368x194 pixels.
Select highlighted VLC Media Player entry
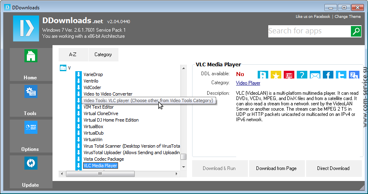pyautogui.click(x=100, y=166)
